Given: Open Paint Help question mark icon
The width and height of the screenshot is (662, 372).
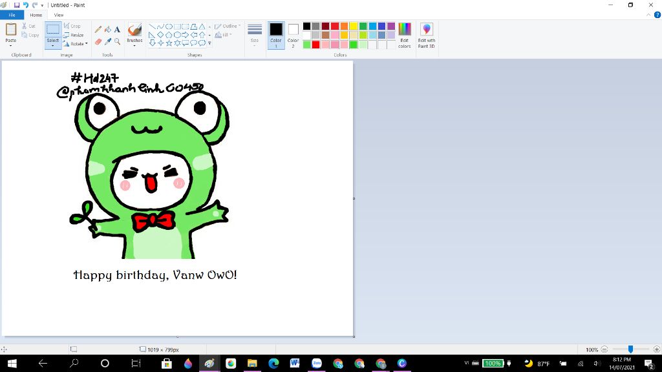Looking at the screenshot, I should coord(657,15).
